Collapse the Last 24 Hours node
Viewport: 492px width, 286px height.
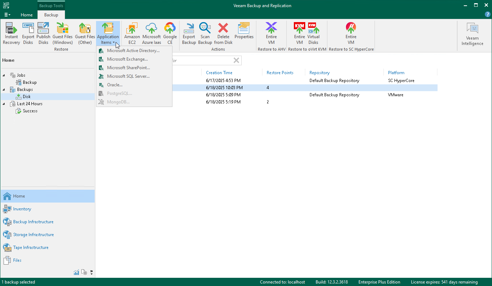[x=4, y=104]
